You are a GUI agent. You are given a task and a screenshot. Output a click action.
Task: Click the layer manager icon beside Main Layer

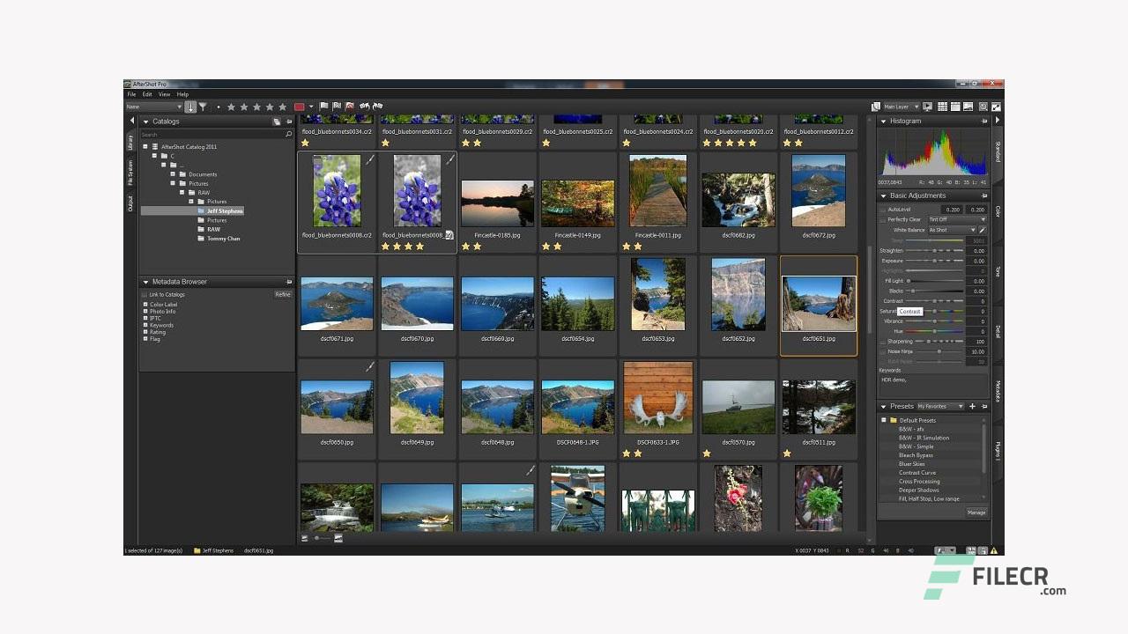pos(876,107)
